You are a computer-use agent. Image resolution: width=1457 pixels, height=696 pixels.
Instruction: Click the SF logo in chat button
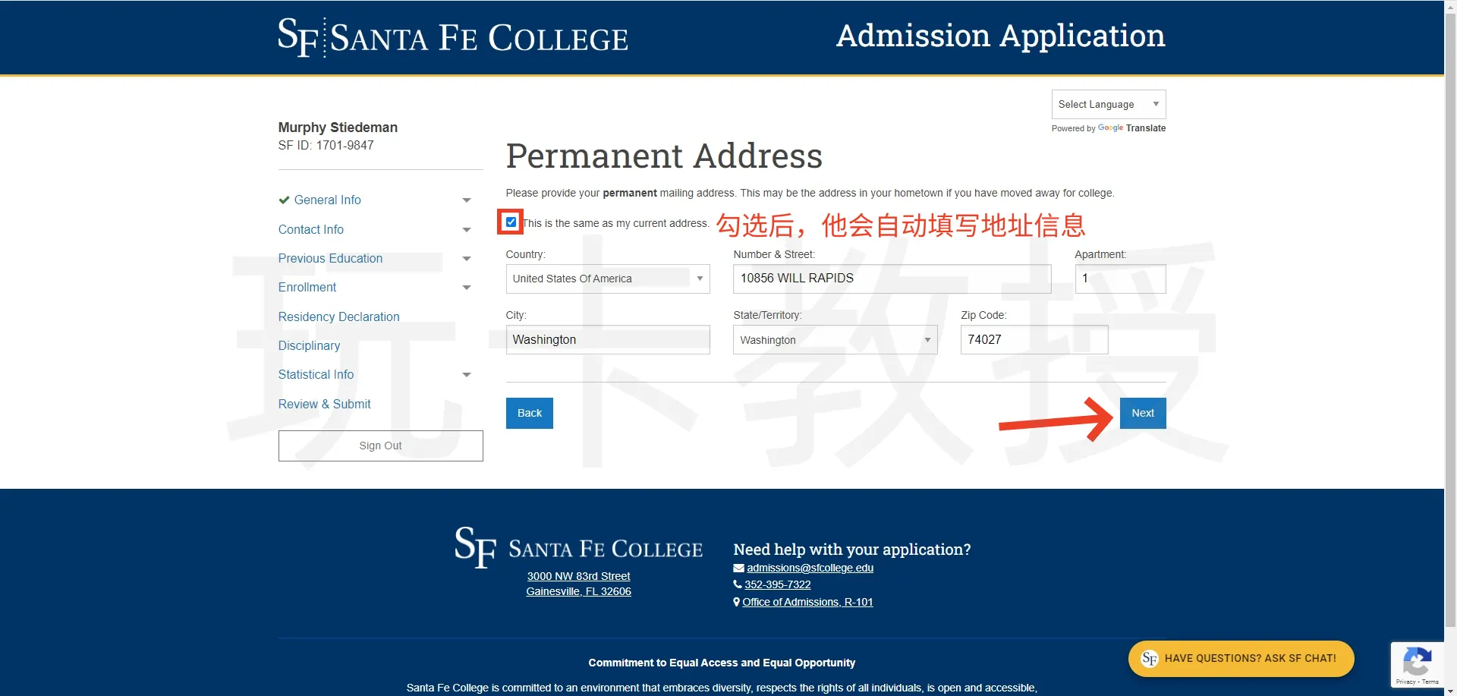tap(1149, 659)
